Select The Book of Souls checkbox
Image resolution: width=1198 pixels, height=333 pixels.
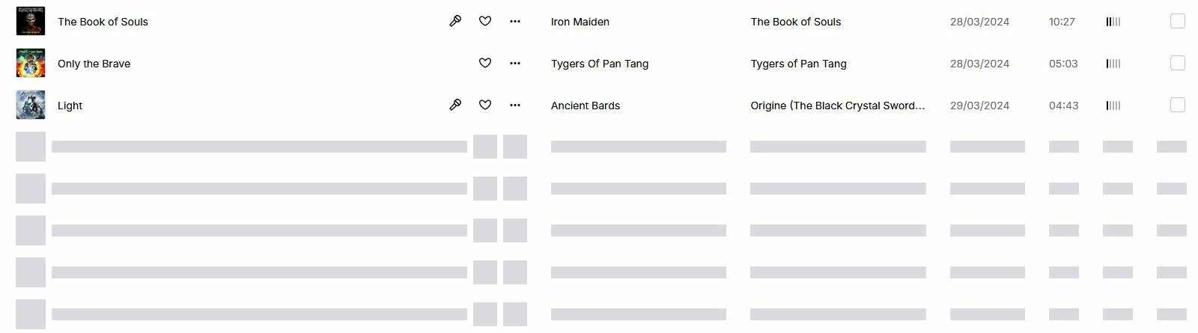pos(1178,21)
